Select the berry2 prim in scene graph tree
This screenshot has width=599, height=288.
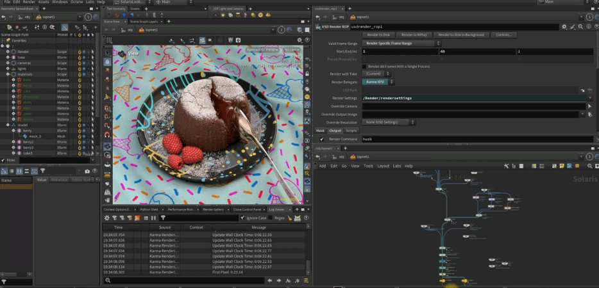pos(28,141)
